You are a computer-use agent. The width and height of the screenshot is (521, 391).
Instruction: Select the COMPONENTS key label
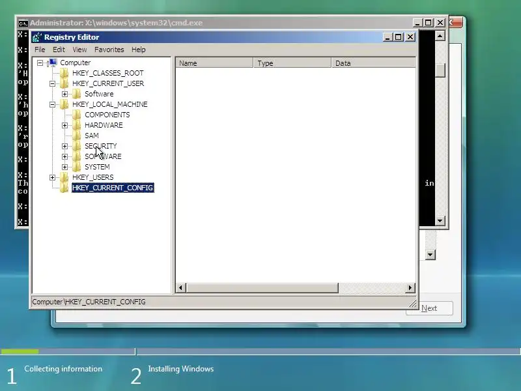pyautogui.click(x=107, y=115)
